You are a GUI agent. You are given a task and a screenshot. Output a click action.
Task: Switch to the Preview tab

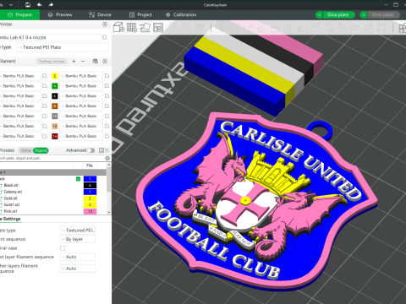(x=60, y=14)
